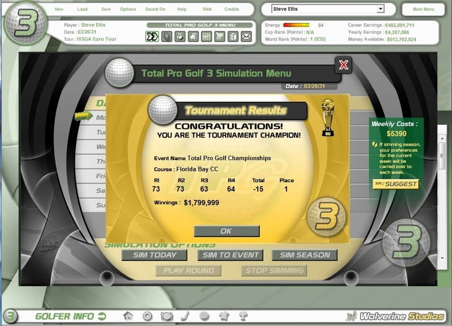Click the scrollbar up arrow on the right
This screenshot has height=326, width=452.
point(442,139)
